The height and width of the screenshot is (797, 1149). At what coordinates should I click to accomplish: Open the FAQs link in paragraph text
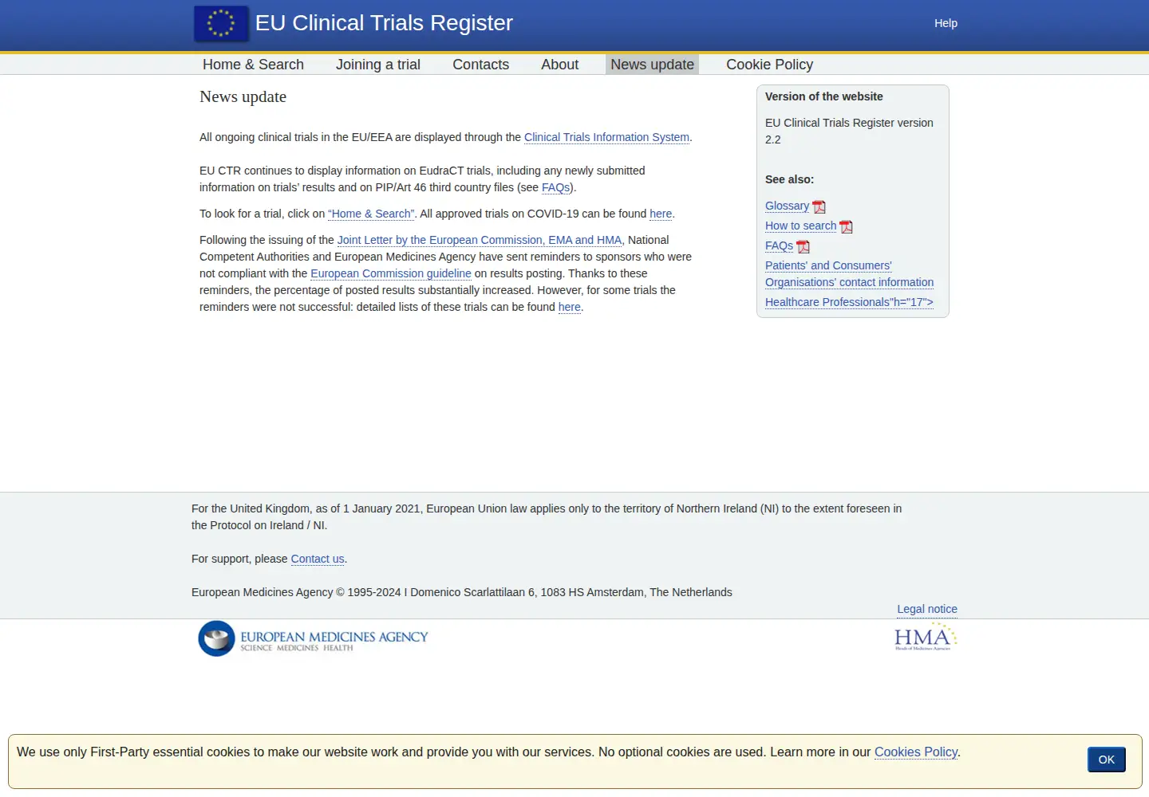555,187
